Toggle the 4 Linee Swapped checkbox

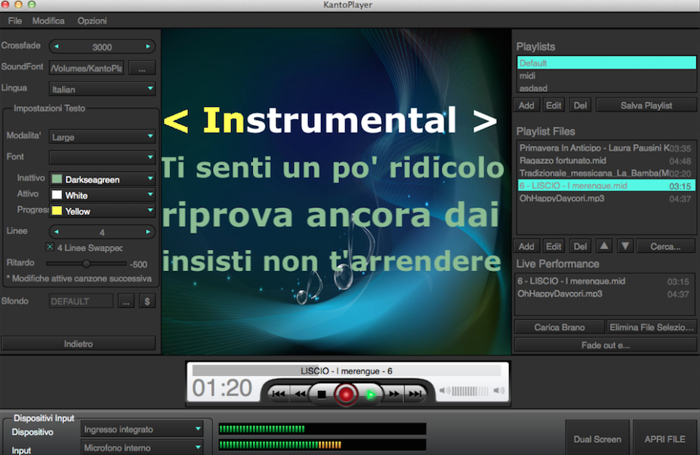pyautogui.click(x=50, y=247)
